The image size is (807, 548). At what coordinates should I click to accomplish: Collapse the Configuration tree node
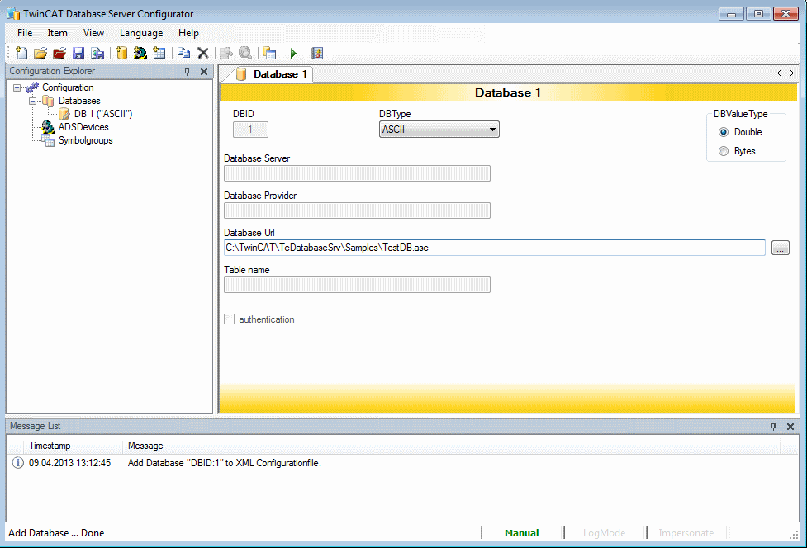click(x=17, y=87)
